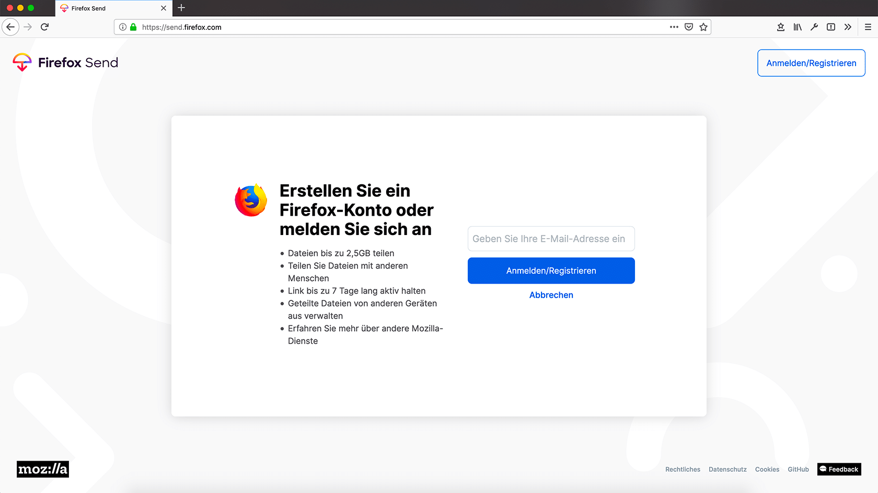Viewport: 878px width, 493px height.
Task: Click the Firefox logo in the card
Action: point(251,200)
